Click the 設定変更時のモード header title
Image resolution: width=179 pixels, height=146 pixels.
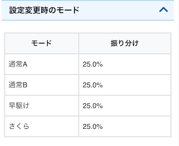(x=44, y=10)
